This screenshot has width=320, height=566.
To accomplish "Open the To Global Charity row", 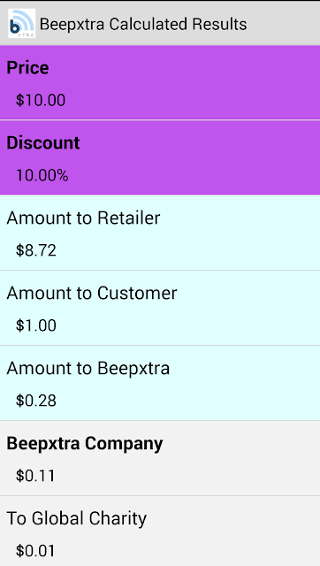I will click(x=160, y=531).
